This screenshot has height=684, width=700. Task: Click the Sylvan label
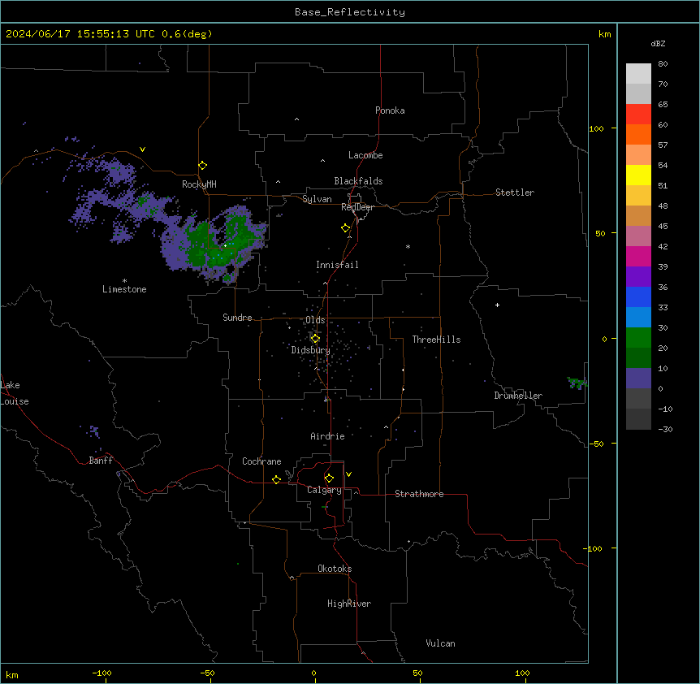coord(317,199)
